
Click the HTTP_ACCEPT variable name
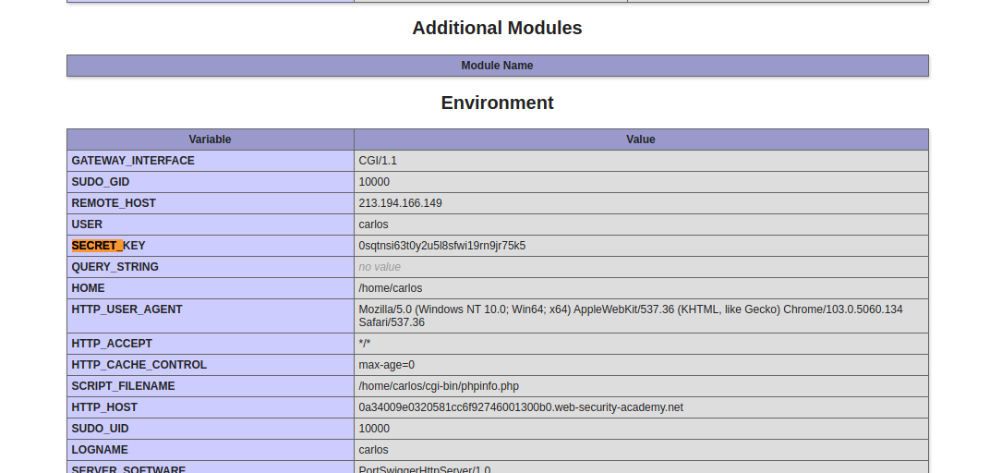112,344
